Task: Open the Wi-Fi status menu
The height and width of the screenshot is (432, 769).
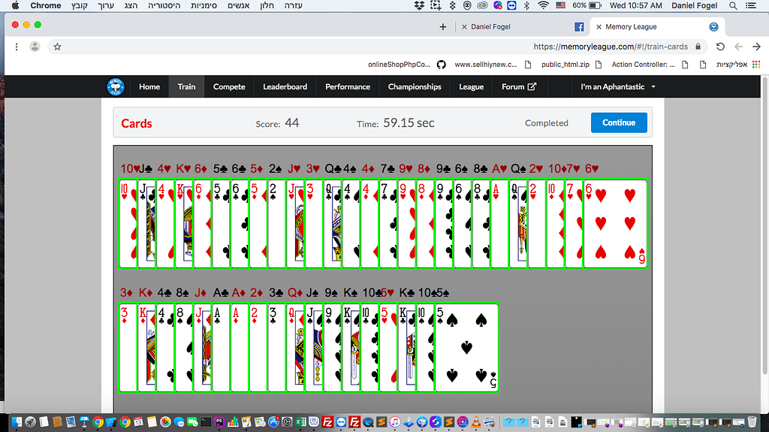Action: (543, 6)
